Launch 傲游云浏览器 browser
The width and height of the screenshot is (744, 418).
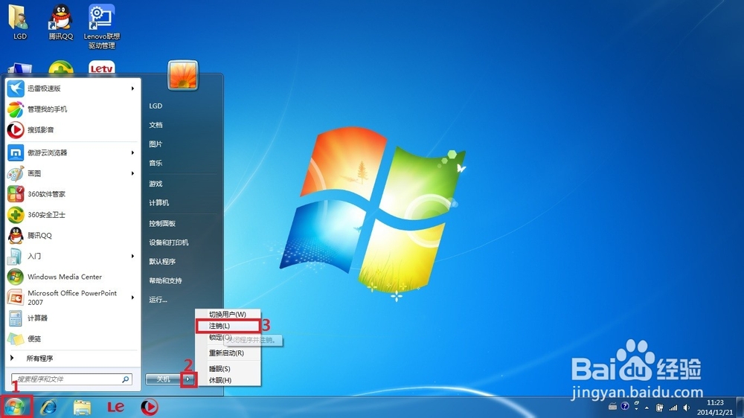[73, 152]
